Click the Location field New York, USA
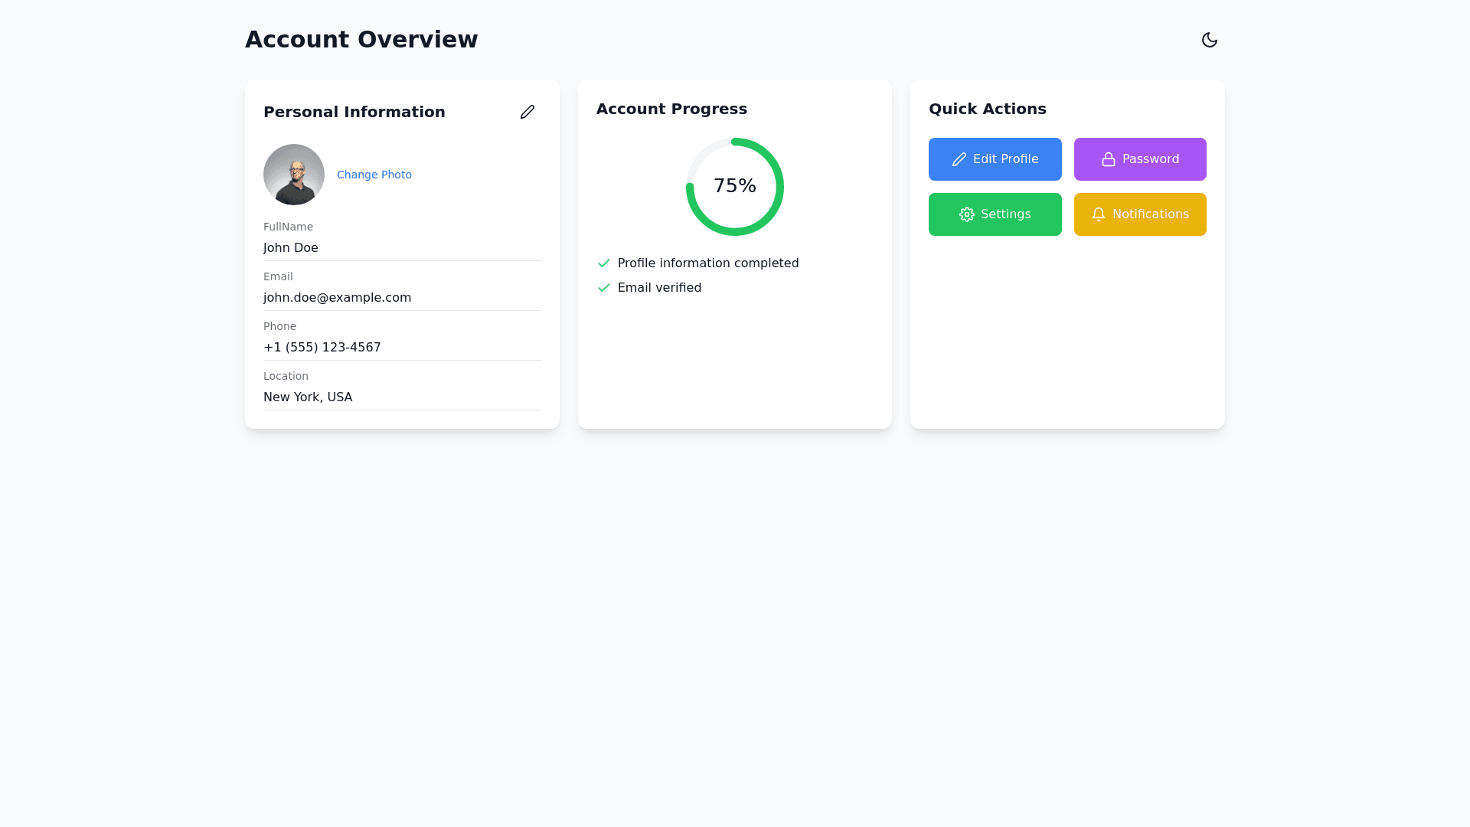The image size is (1470, 827). [x=401, y=397]
